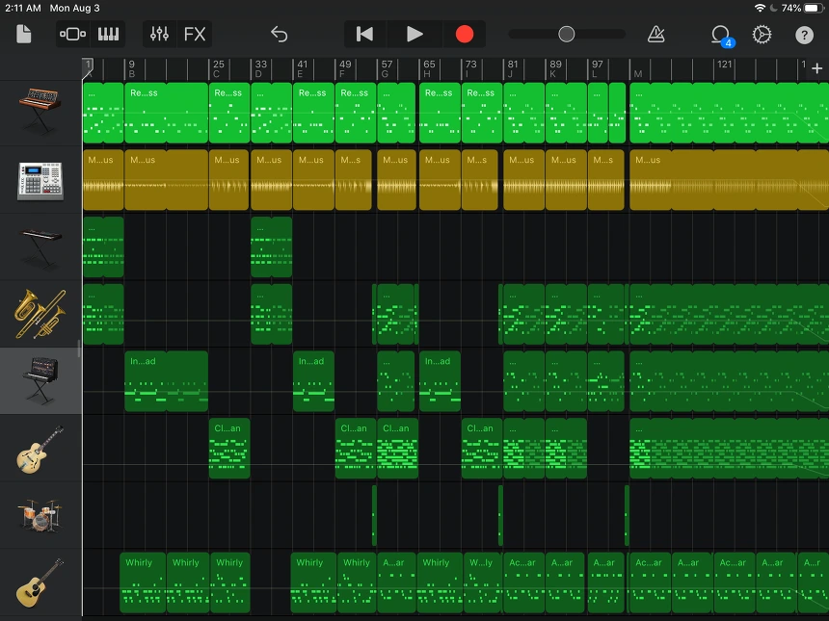Switch to Tracks view button
This screenshot has height=621, width=829.
click(x=72, y=35)
